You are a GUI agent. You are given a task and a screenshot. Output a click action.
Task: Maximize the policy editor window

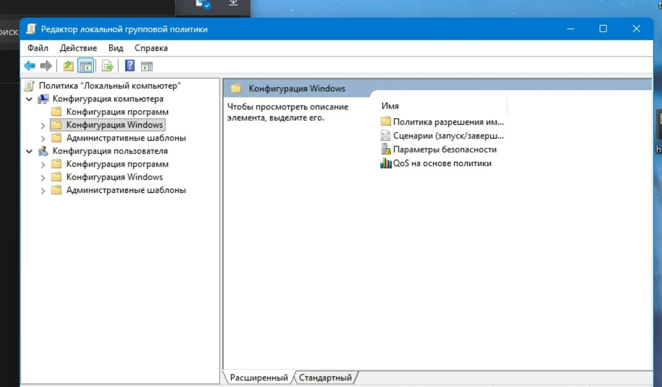[603, 29]
